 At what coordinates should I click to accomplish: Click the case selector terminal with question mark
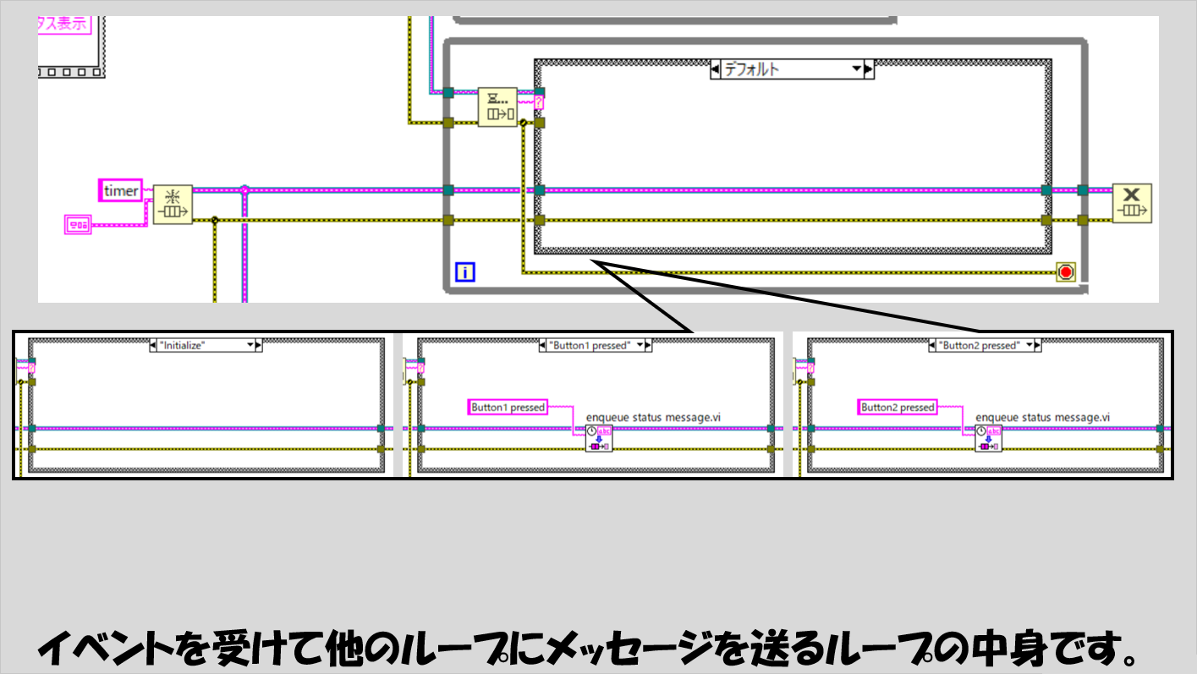click(x=540, y=102)
